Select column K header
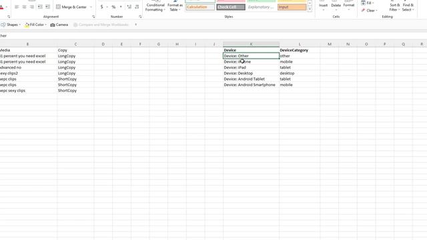 [251, 44]
